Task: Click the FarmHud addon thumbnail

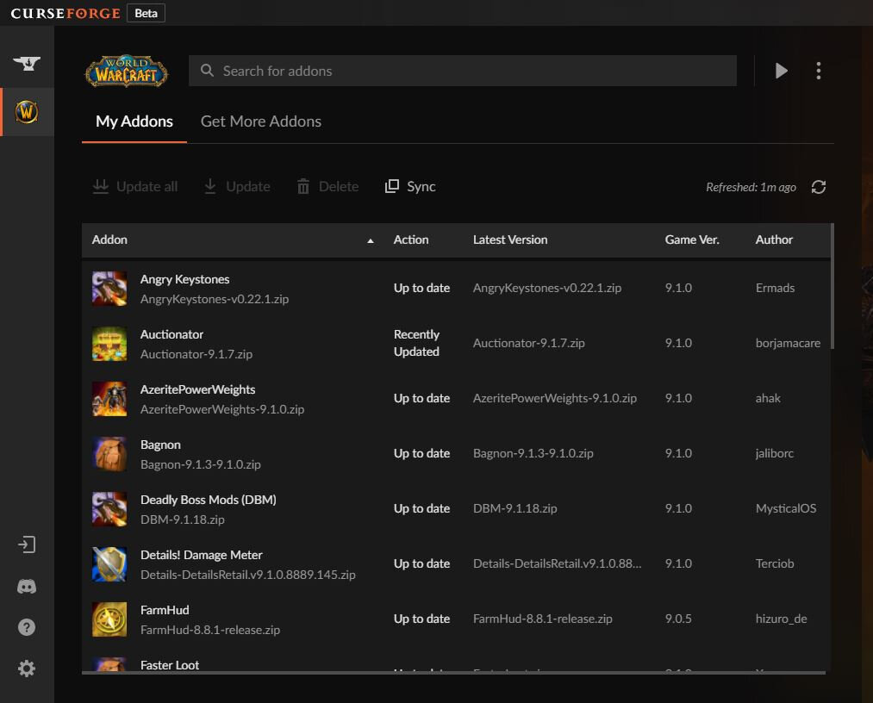Action: pyautogui.click(x=109, y=619)
